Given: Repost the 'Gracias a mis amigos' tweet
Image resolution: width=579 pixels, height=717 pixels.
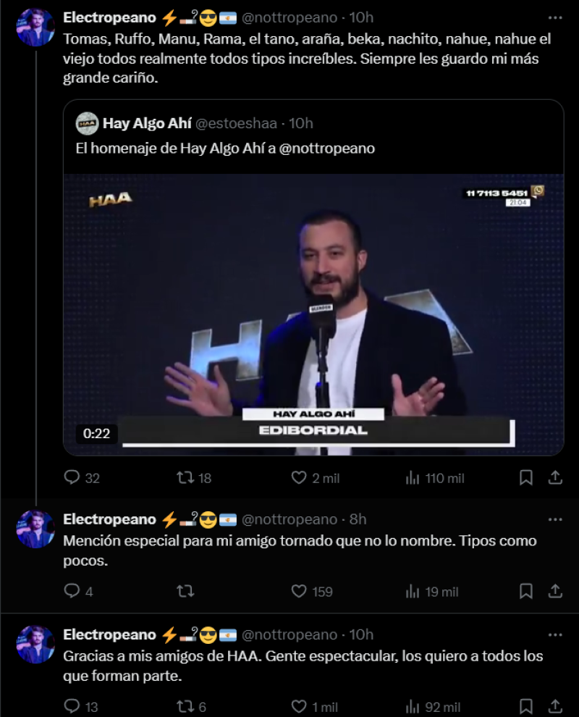Looking at the screenshot, I should (185, 707).
